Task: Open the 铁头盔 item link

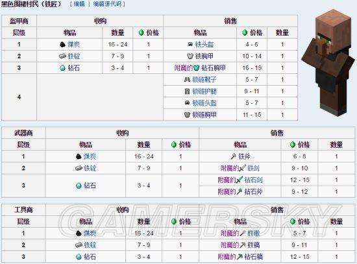Action: 204,44
